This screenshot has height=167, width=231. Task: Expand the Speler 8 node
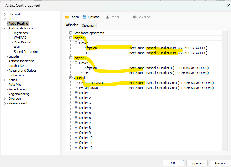pos(76,128)
